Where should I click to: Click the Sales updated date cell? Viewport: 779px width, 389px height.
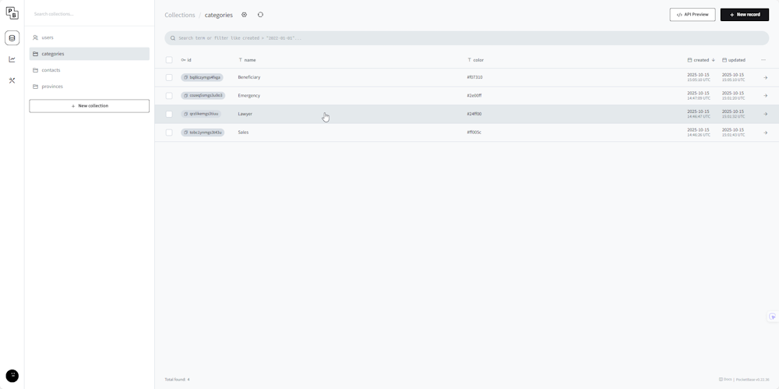coord(733,133)
